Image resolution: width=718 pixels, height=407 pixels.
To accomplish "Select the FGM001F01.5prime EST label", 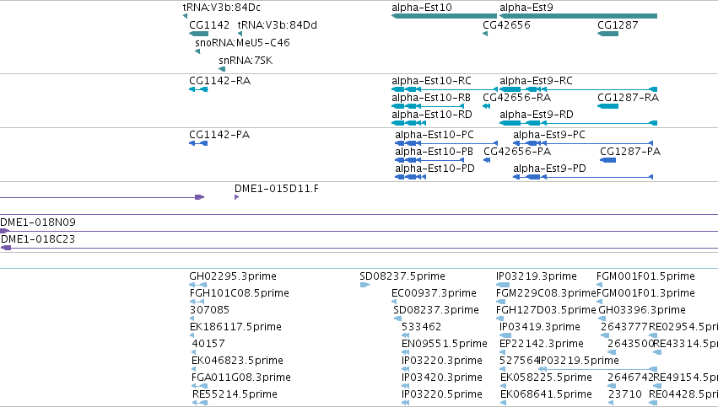I will [645, 276].
